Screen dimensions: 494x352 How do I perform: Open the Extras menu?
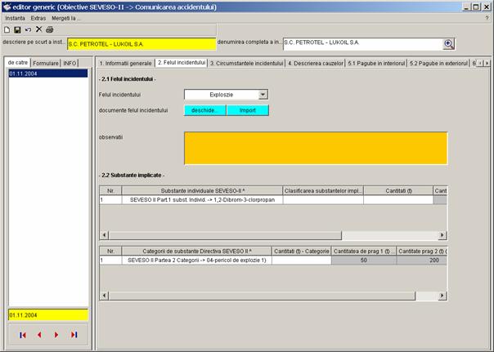[38, 17]
